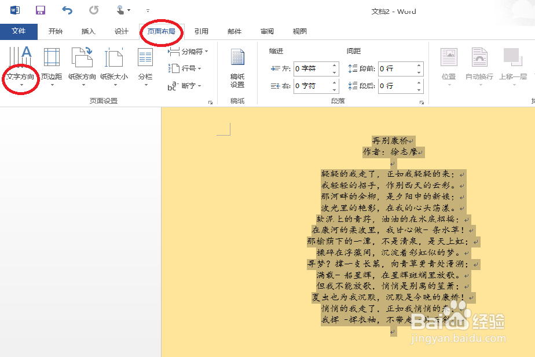535x357 pixels.
Task: Open the 纸张方向 orientation menu
Action: 82,67
